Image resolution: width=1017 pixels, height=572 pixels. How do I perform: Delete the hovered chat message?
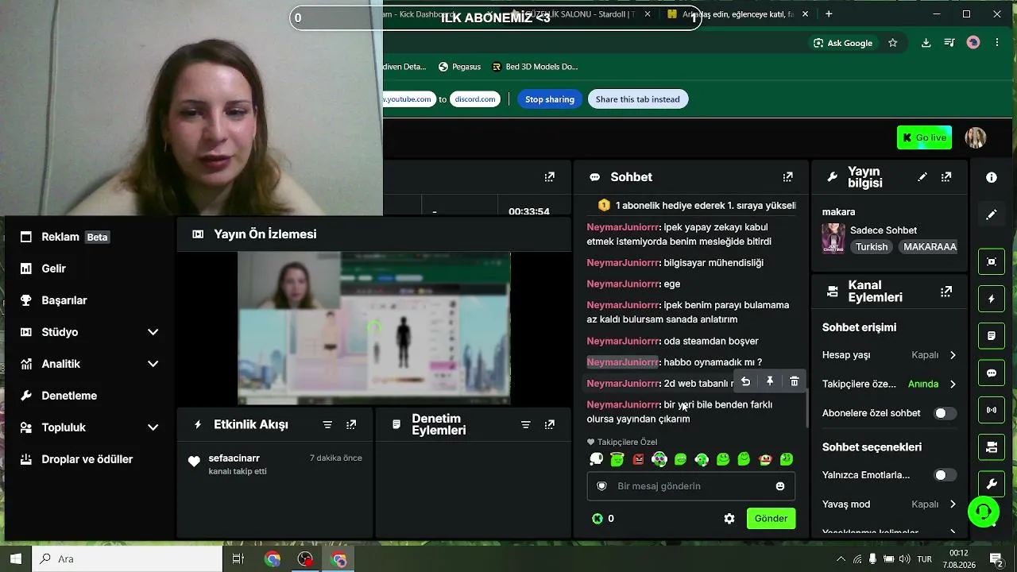[794, 382]
